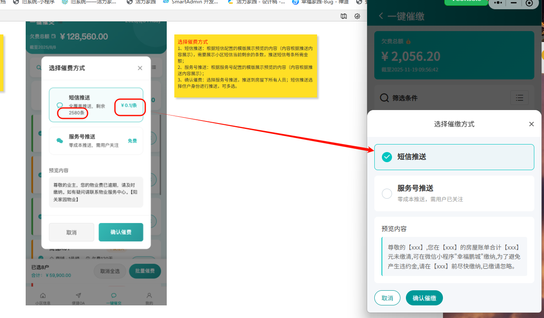
Task: Click the search icon next to 筛选条件
Action: pyautogui.click(x=384, y=98)
